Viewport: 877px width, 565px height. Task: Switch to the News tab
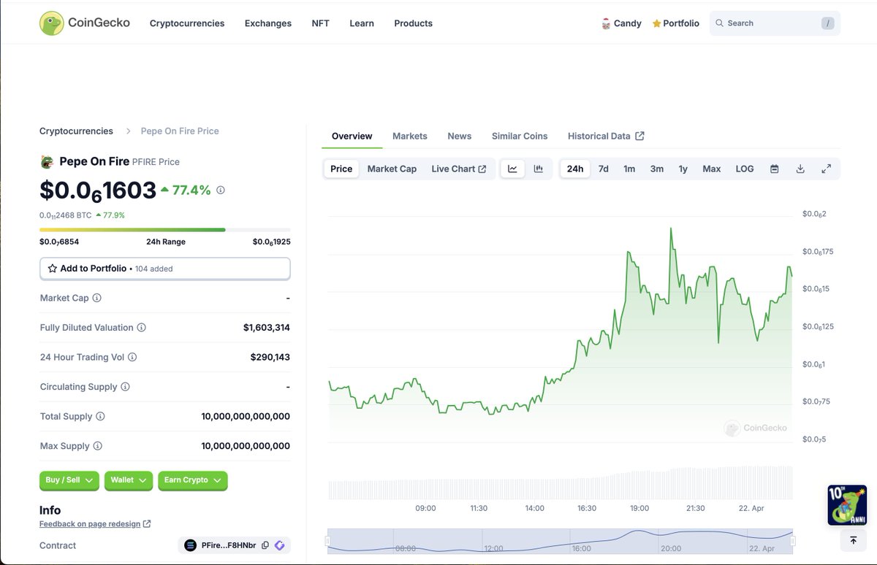(x=460, y=136)
